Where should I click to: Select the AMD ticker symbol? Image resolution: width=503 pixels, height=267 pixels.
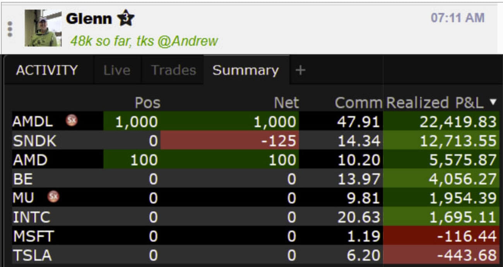30,159
